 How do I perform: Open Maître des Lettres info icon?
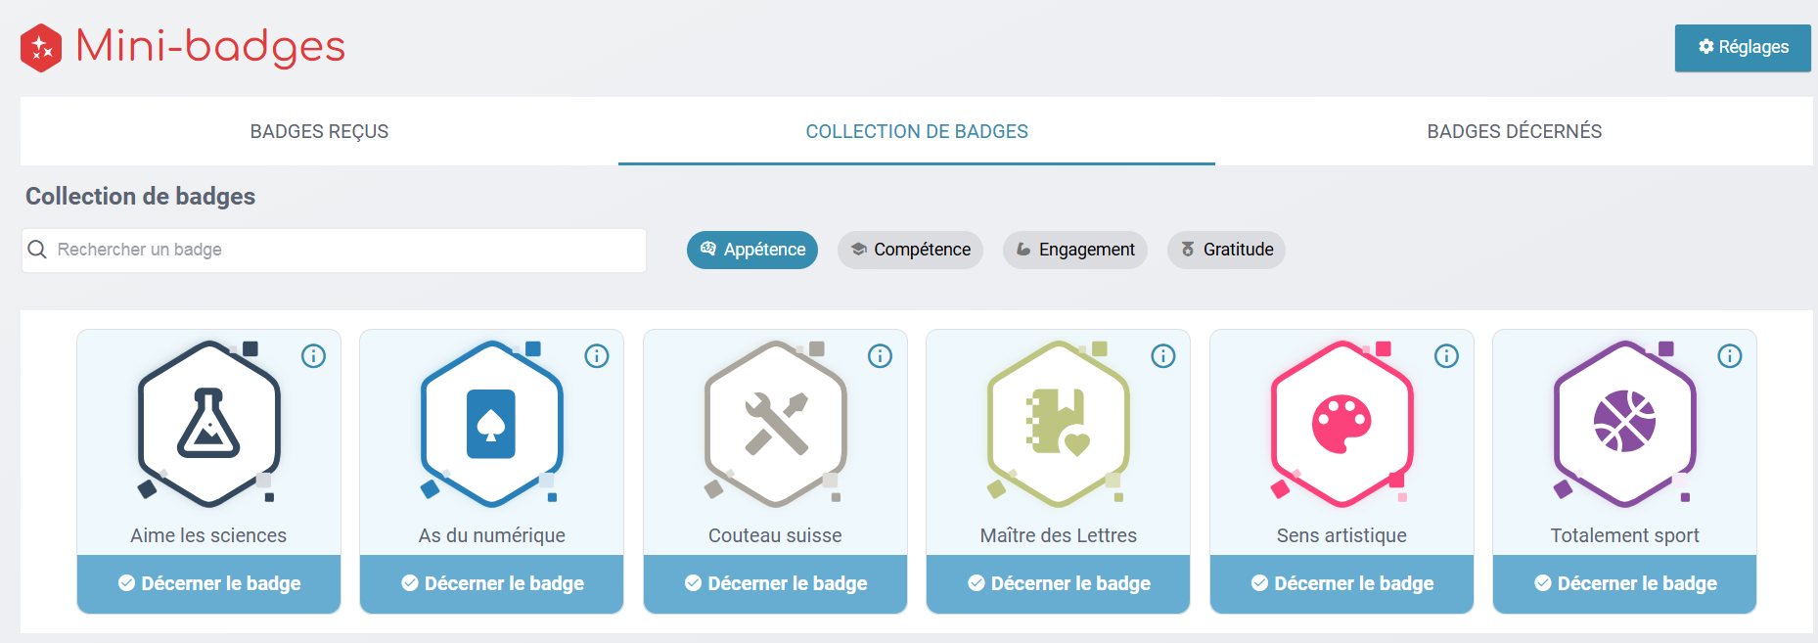(1162, 356)
